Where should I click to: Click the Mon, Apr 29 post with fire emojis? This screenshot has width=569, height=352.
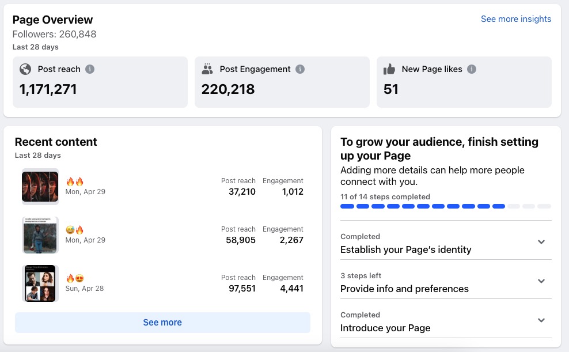[162, 187]
